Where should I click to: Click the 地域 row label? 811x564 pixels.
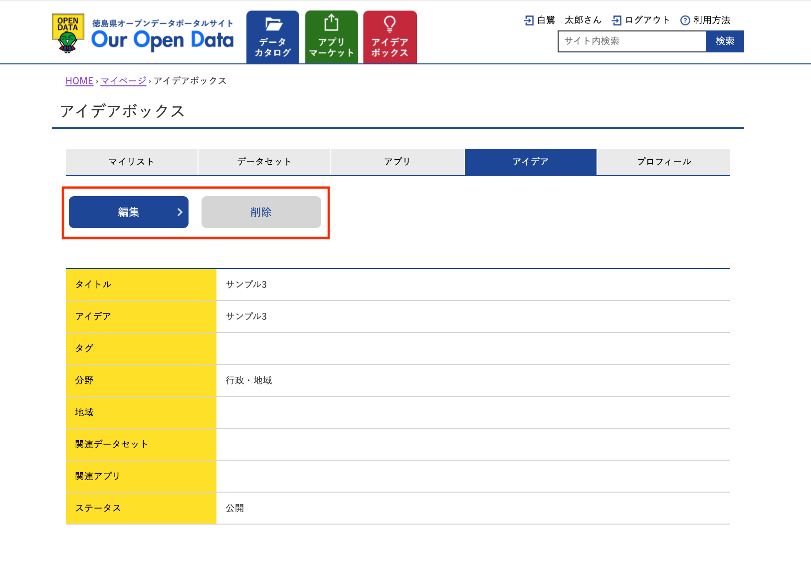84,412
